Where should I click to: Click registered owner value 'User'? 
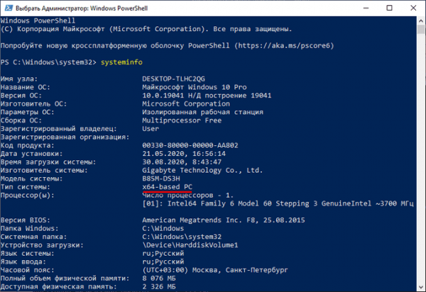click(151, 129)
